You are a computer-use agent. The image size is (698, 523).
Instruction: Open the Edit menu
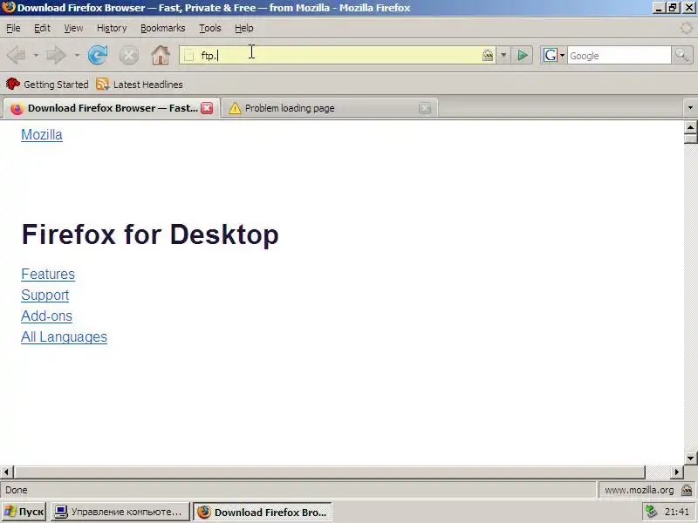(42, 28)
